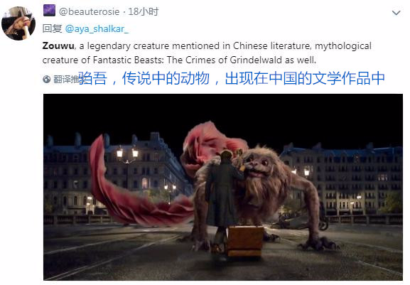Image resolution: width=410 pixels, height=285 pixels.
Task: Click the brown suitcase in the photo
Action: pyautogui.click(x=244, y=242)
